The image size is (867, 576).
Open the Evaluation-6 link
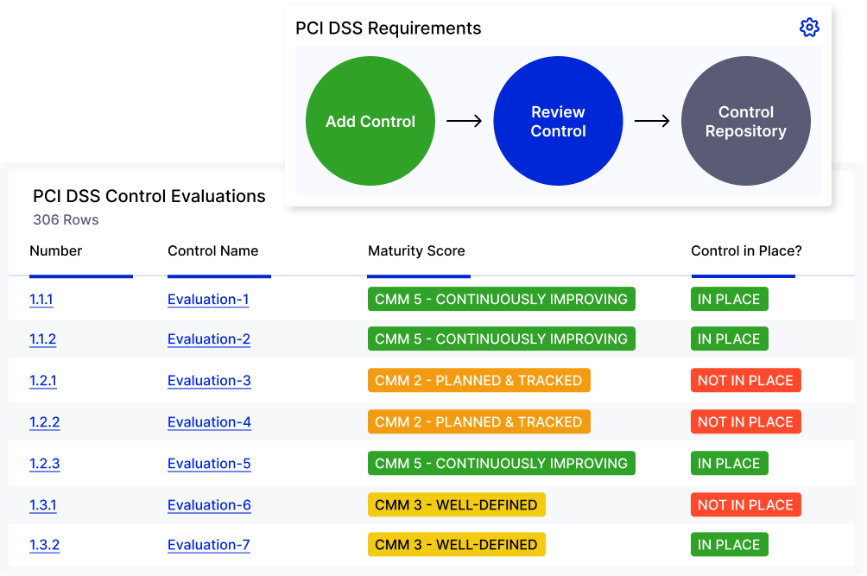(x=209, y=504)
